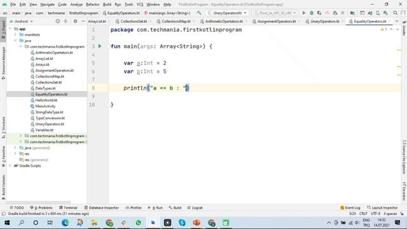Open Microsoft Edge from the taskbar
407x229 pixels.
pos(65,223)
